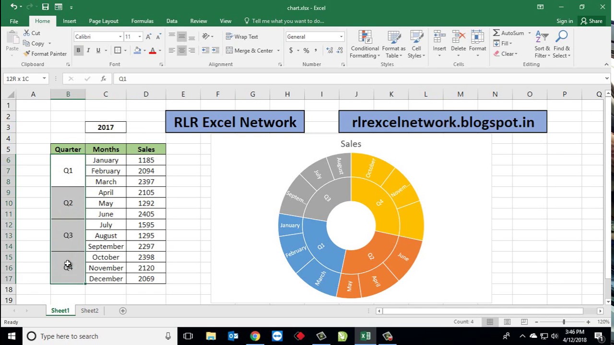This screenshot has width=614, height=345.
Task: Click the Cut scissors icon
Action: click(x=26, y=33)
